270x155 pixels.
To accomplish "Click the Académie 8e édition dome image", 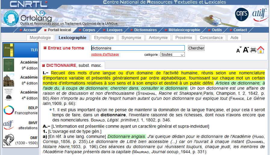I will pyautogui.click(x=9, y=80).
